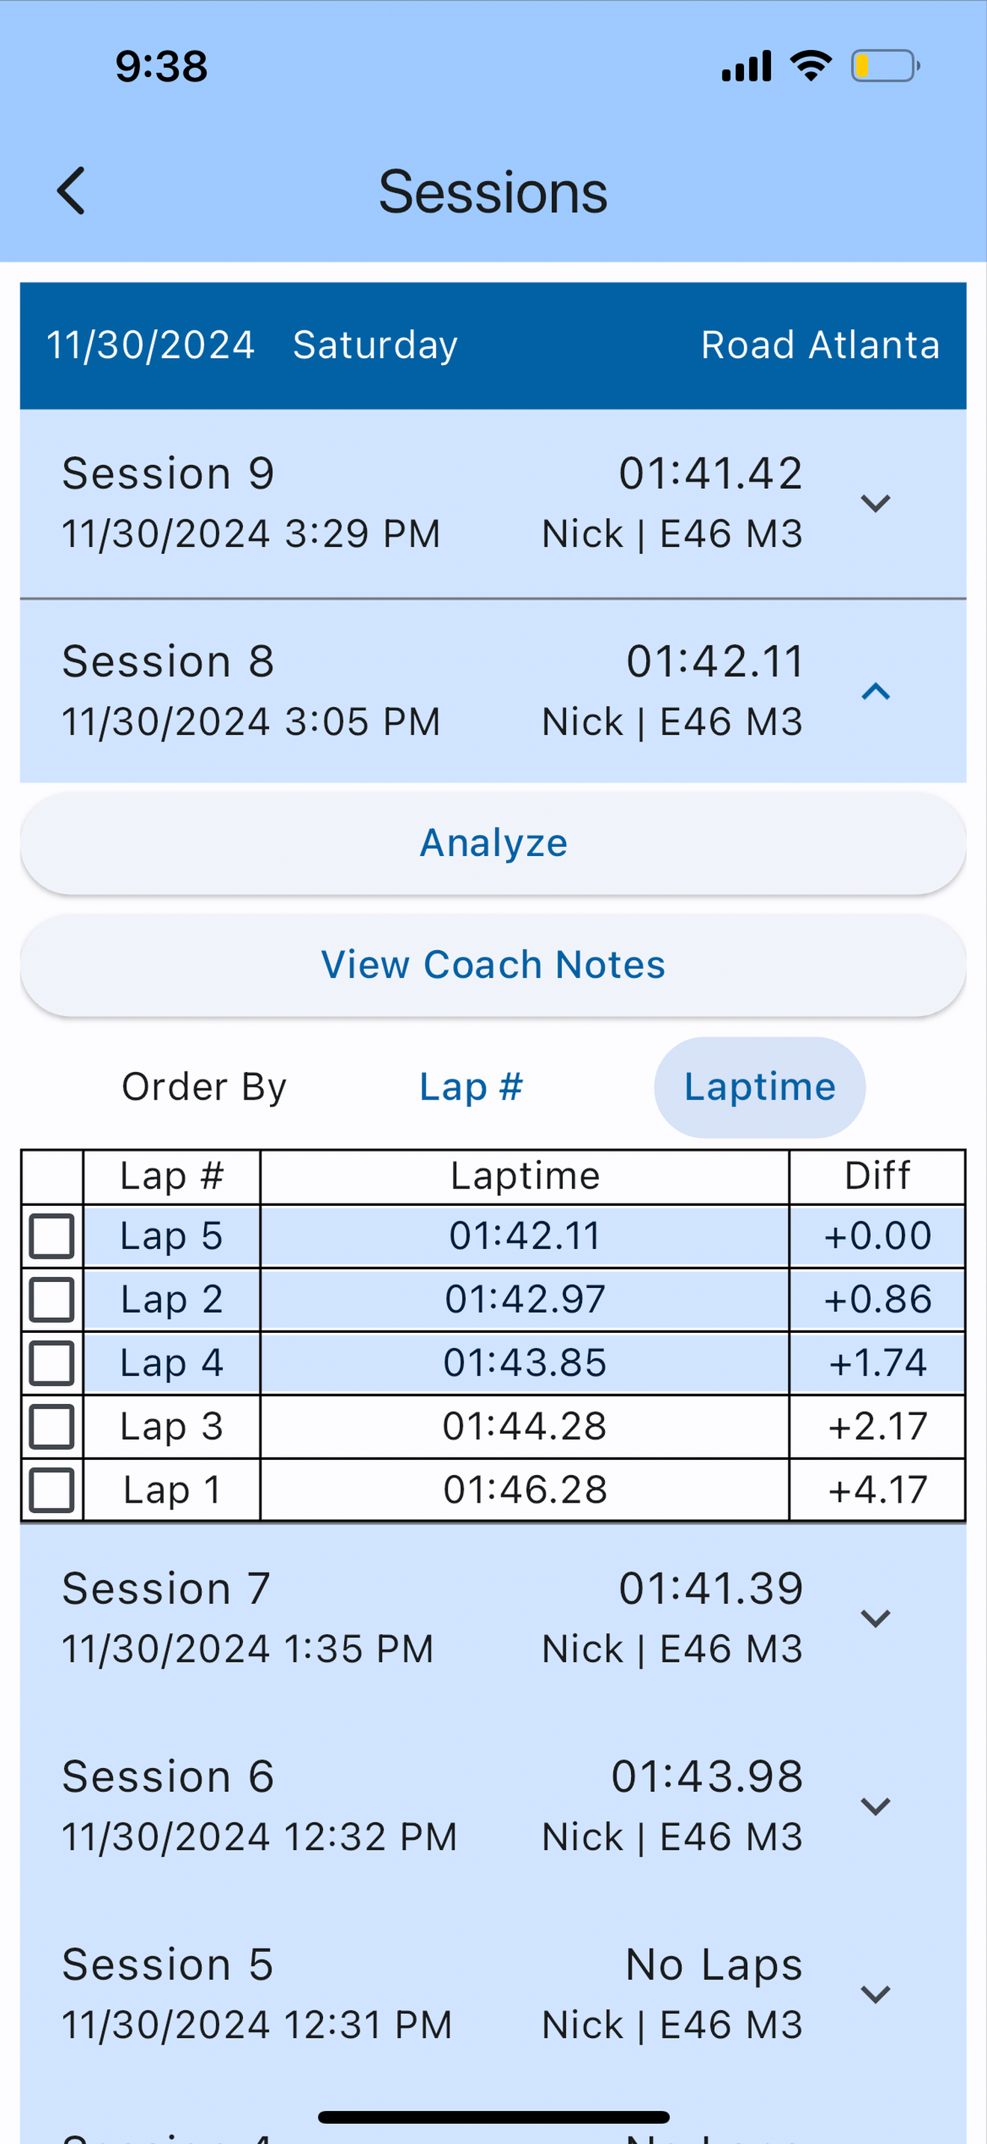Tap the Wi-Fi status icon
The width and height of the screenshot is (987, 2144).
click(x=811, y=66)
